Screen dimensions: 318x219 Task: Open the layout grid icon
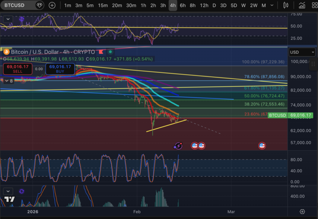pyautogui.click(x=315, y=5)
